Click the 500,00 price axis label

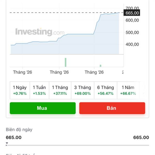pos(132,33)
